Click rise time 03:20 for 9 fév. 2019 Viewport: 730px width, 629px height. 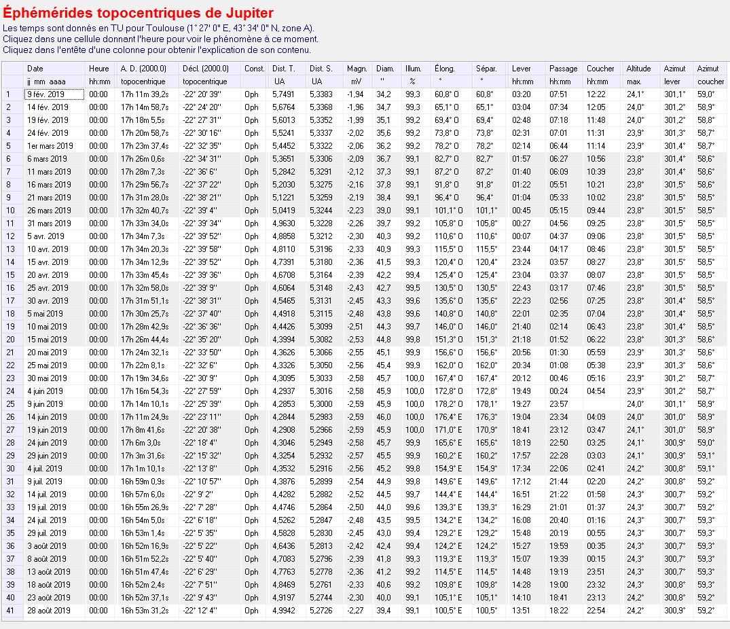pyautogui.click(x=522, y=94)
